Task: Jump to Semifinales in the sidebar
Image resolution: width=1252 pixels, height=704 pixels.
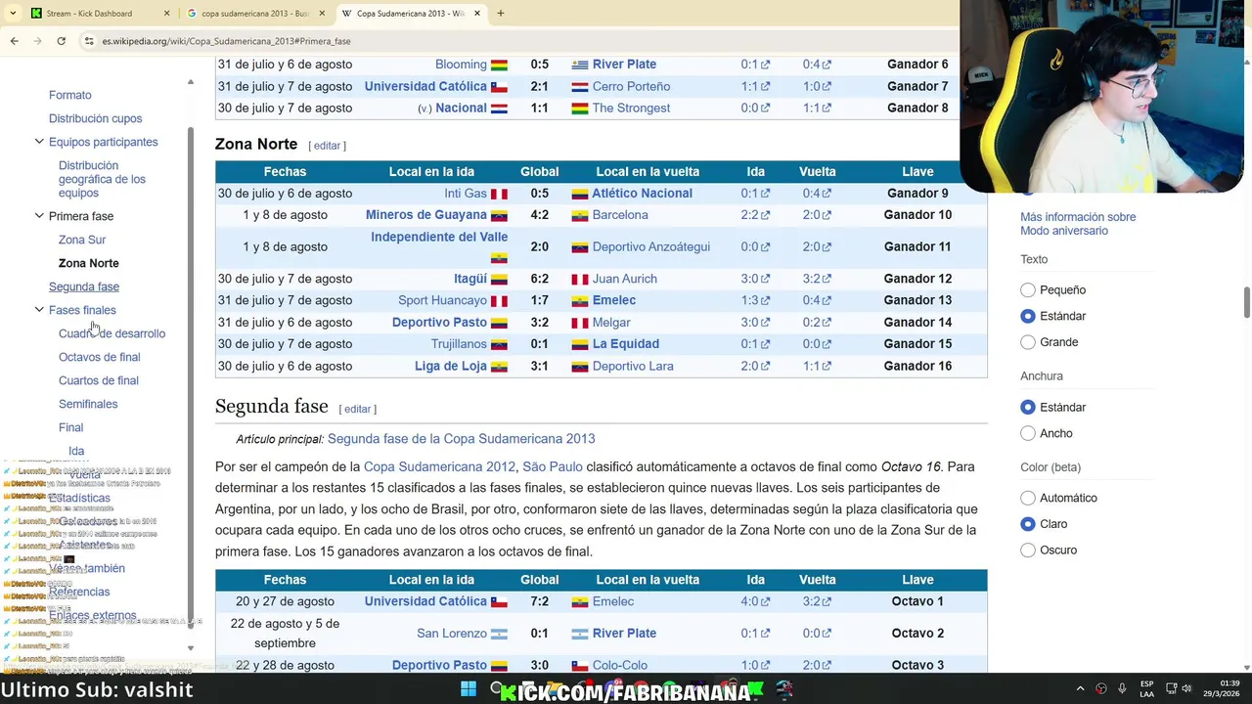Action: click(x=88, y=404)
